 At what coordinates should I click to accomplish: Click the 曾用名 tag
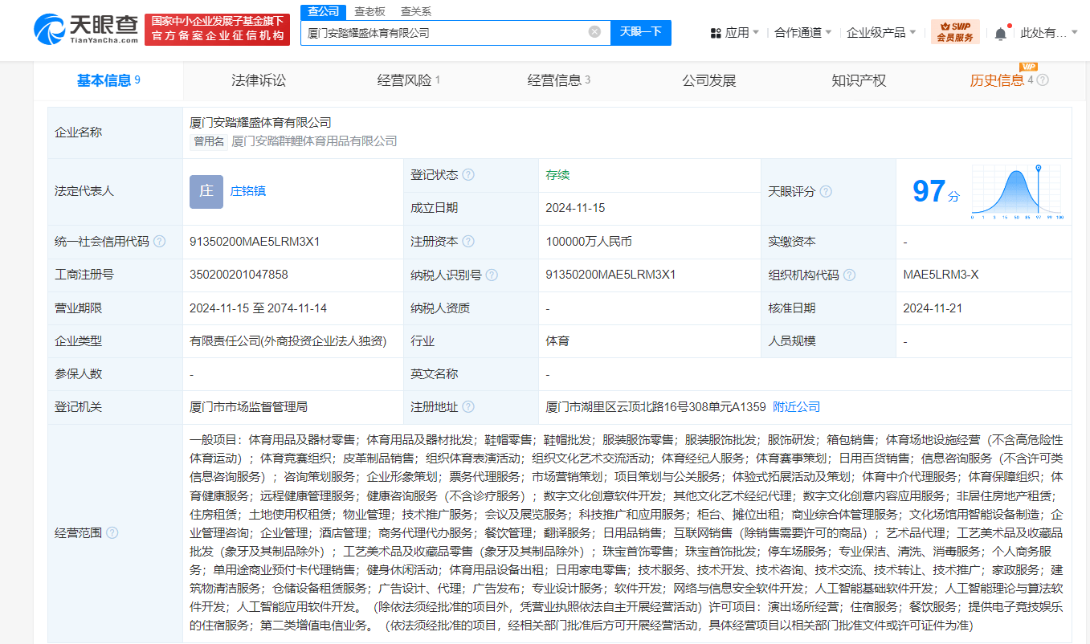tap(209, 141)
